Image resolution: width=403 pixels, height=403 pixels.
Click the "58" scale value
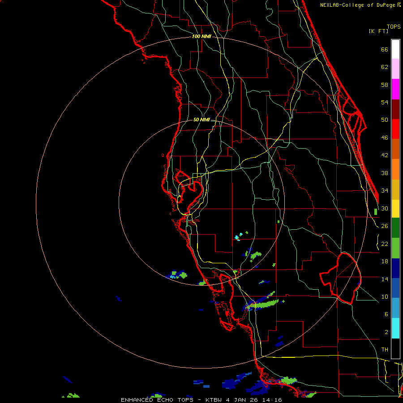(385, 85)
